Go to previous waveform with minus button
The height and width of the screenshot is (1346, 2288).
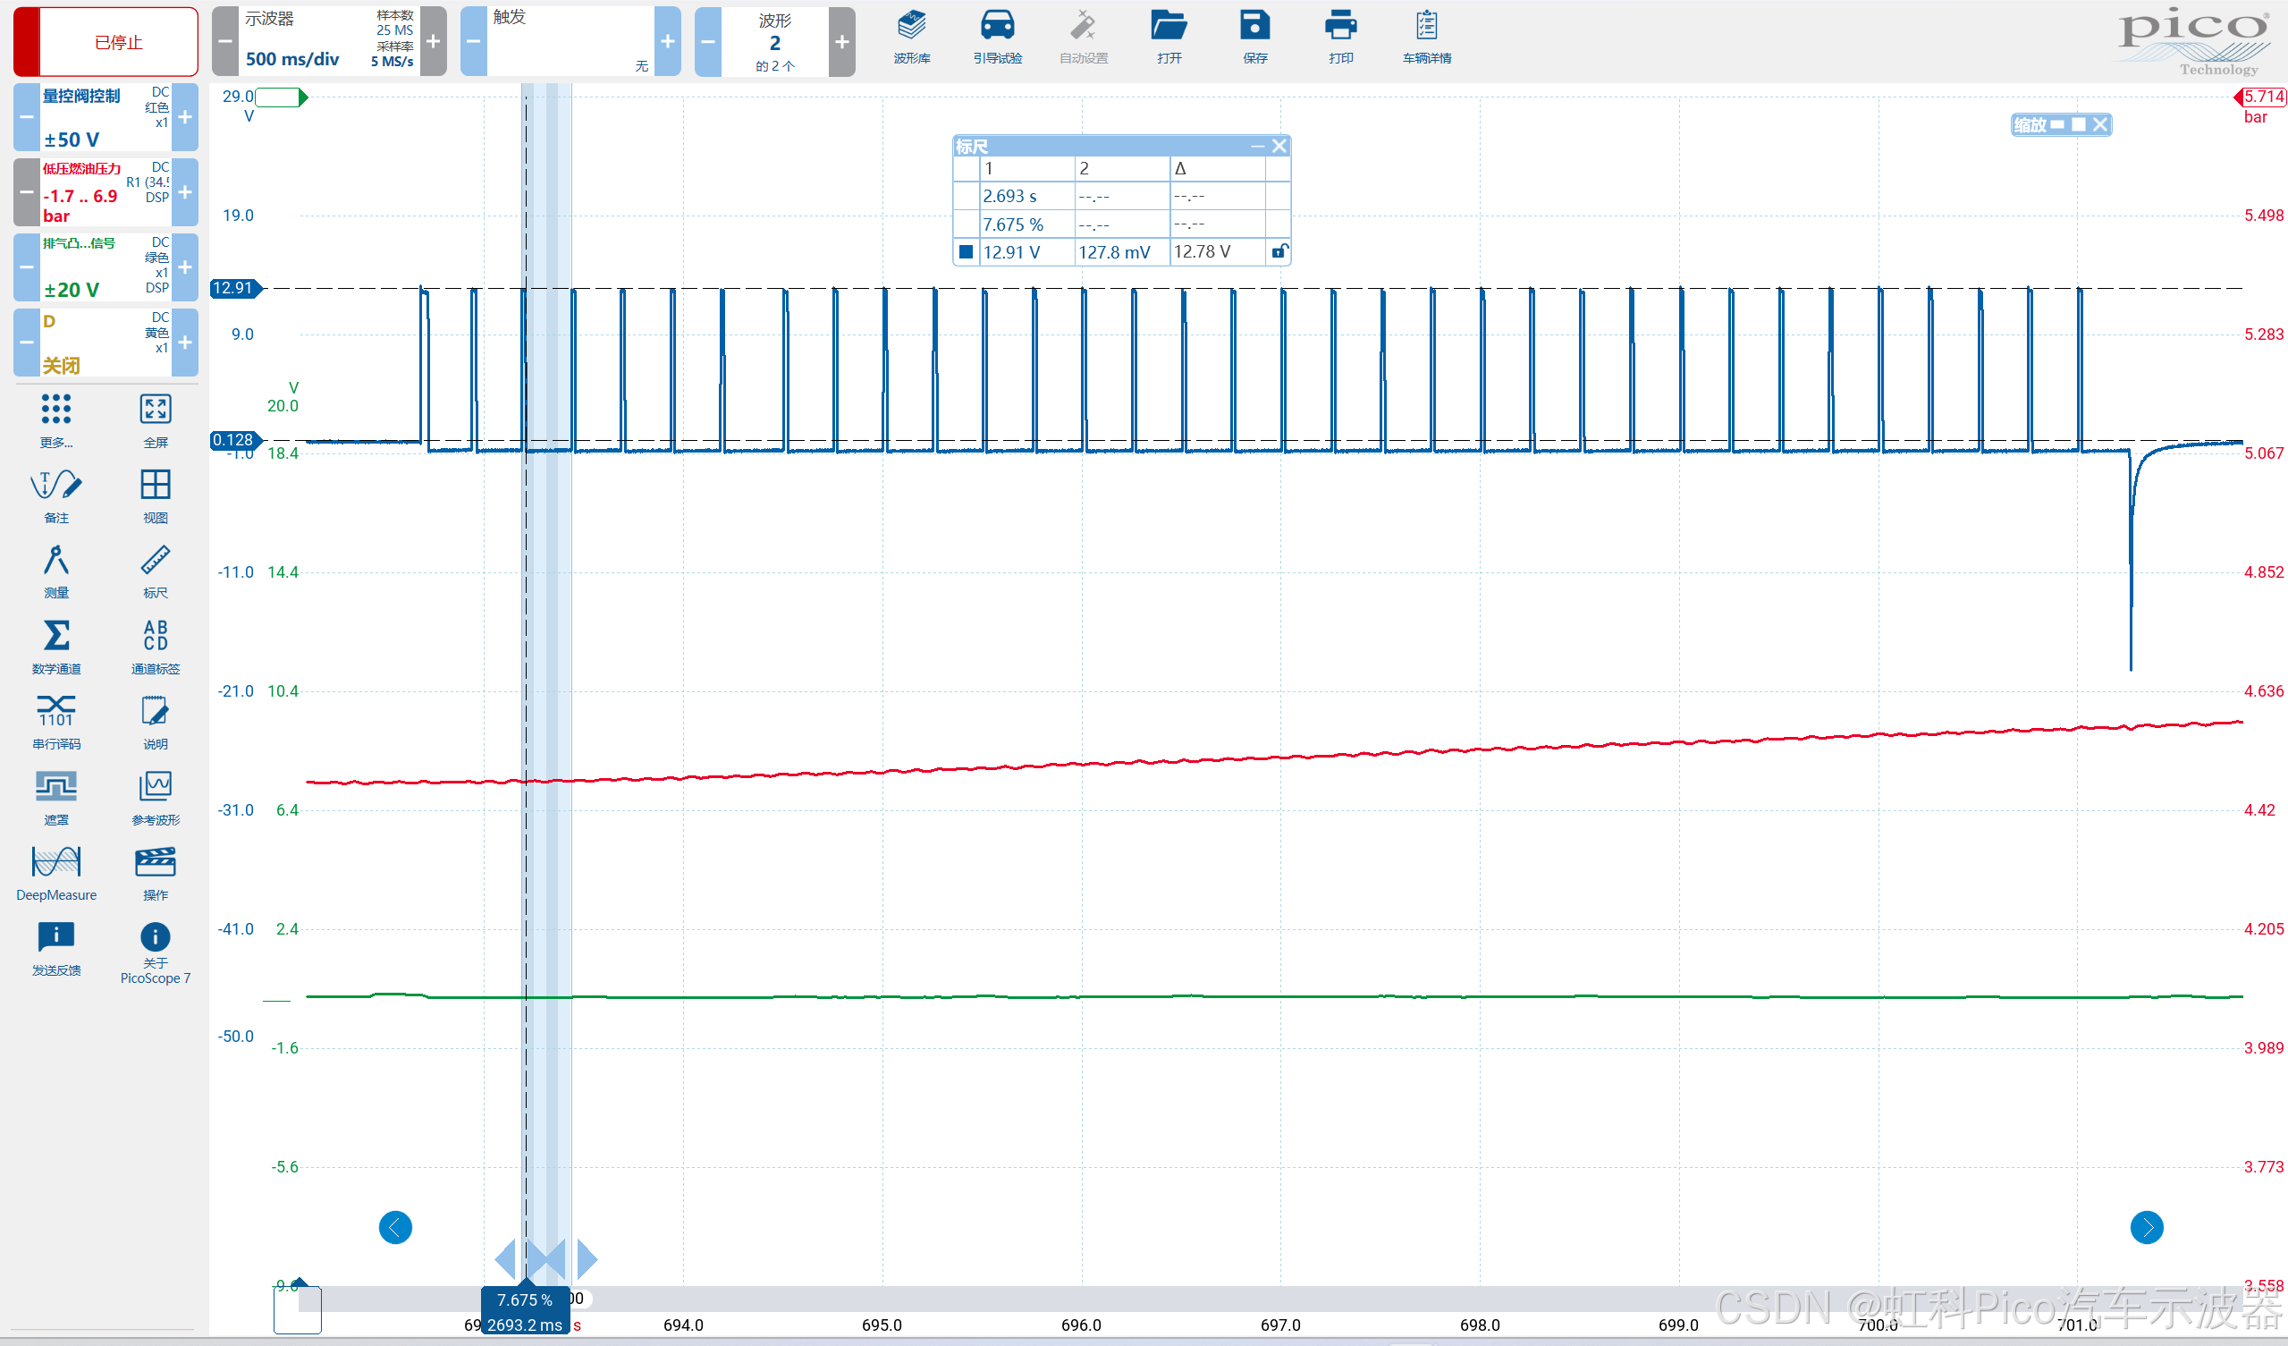pyautogui.click(x=708, y=42)
